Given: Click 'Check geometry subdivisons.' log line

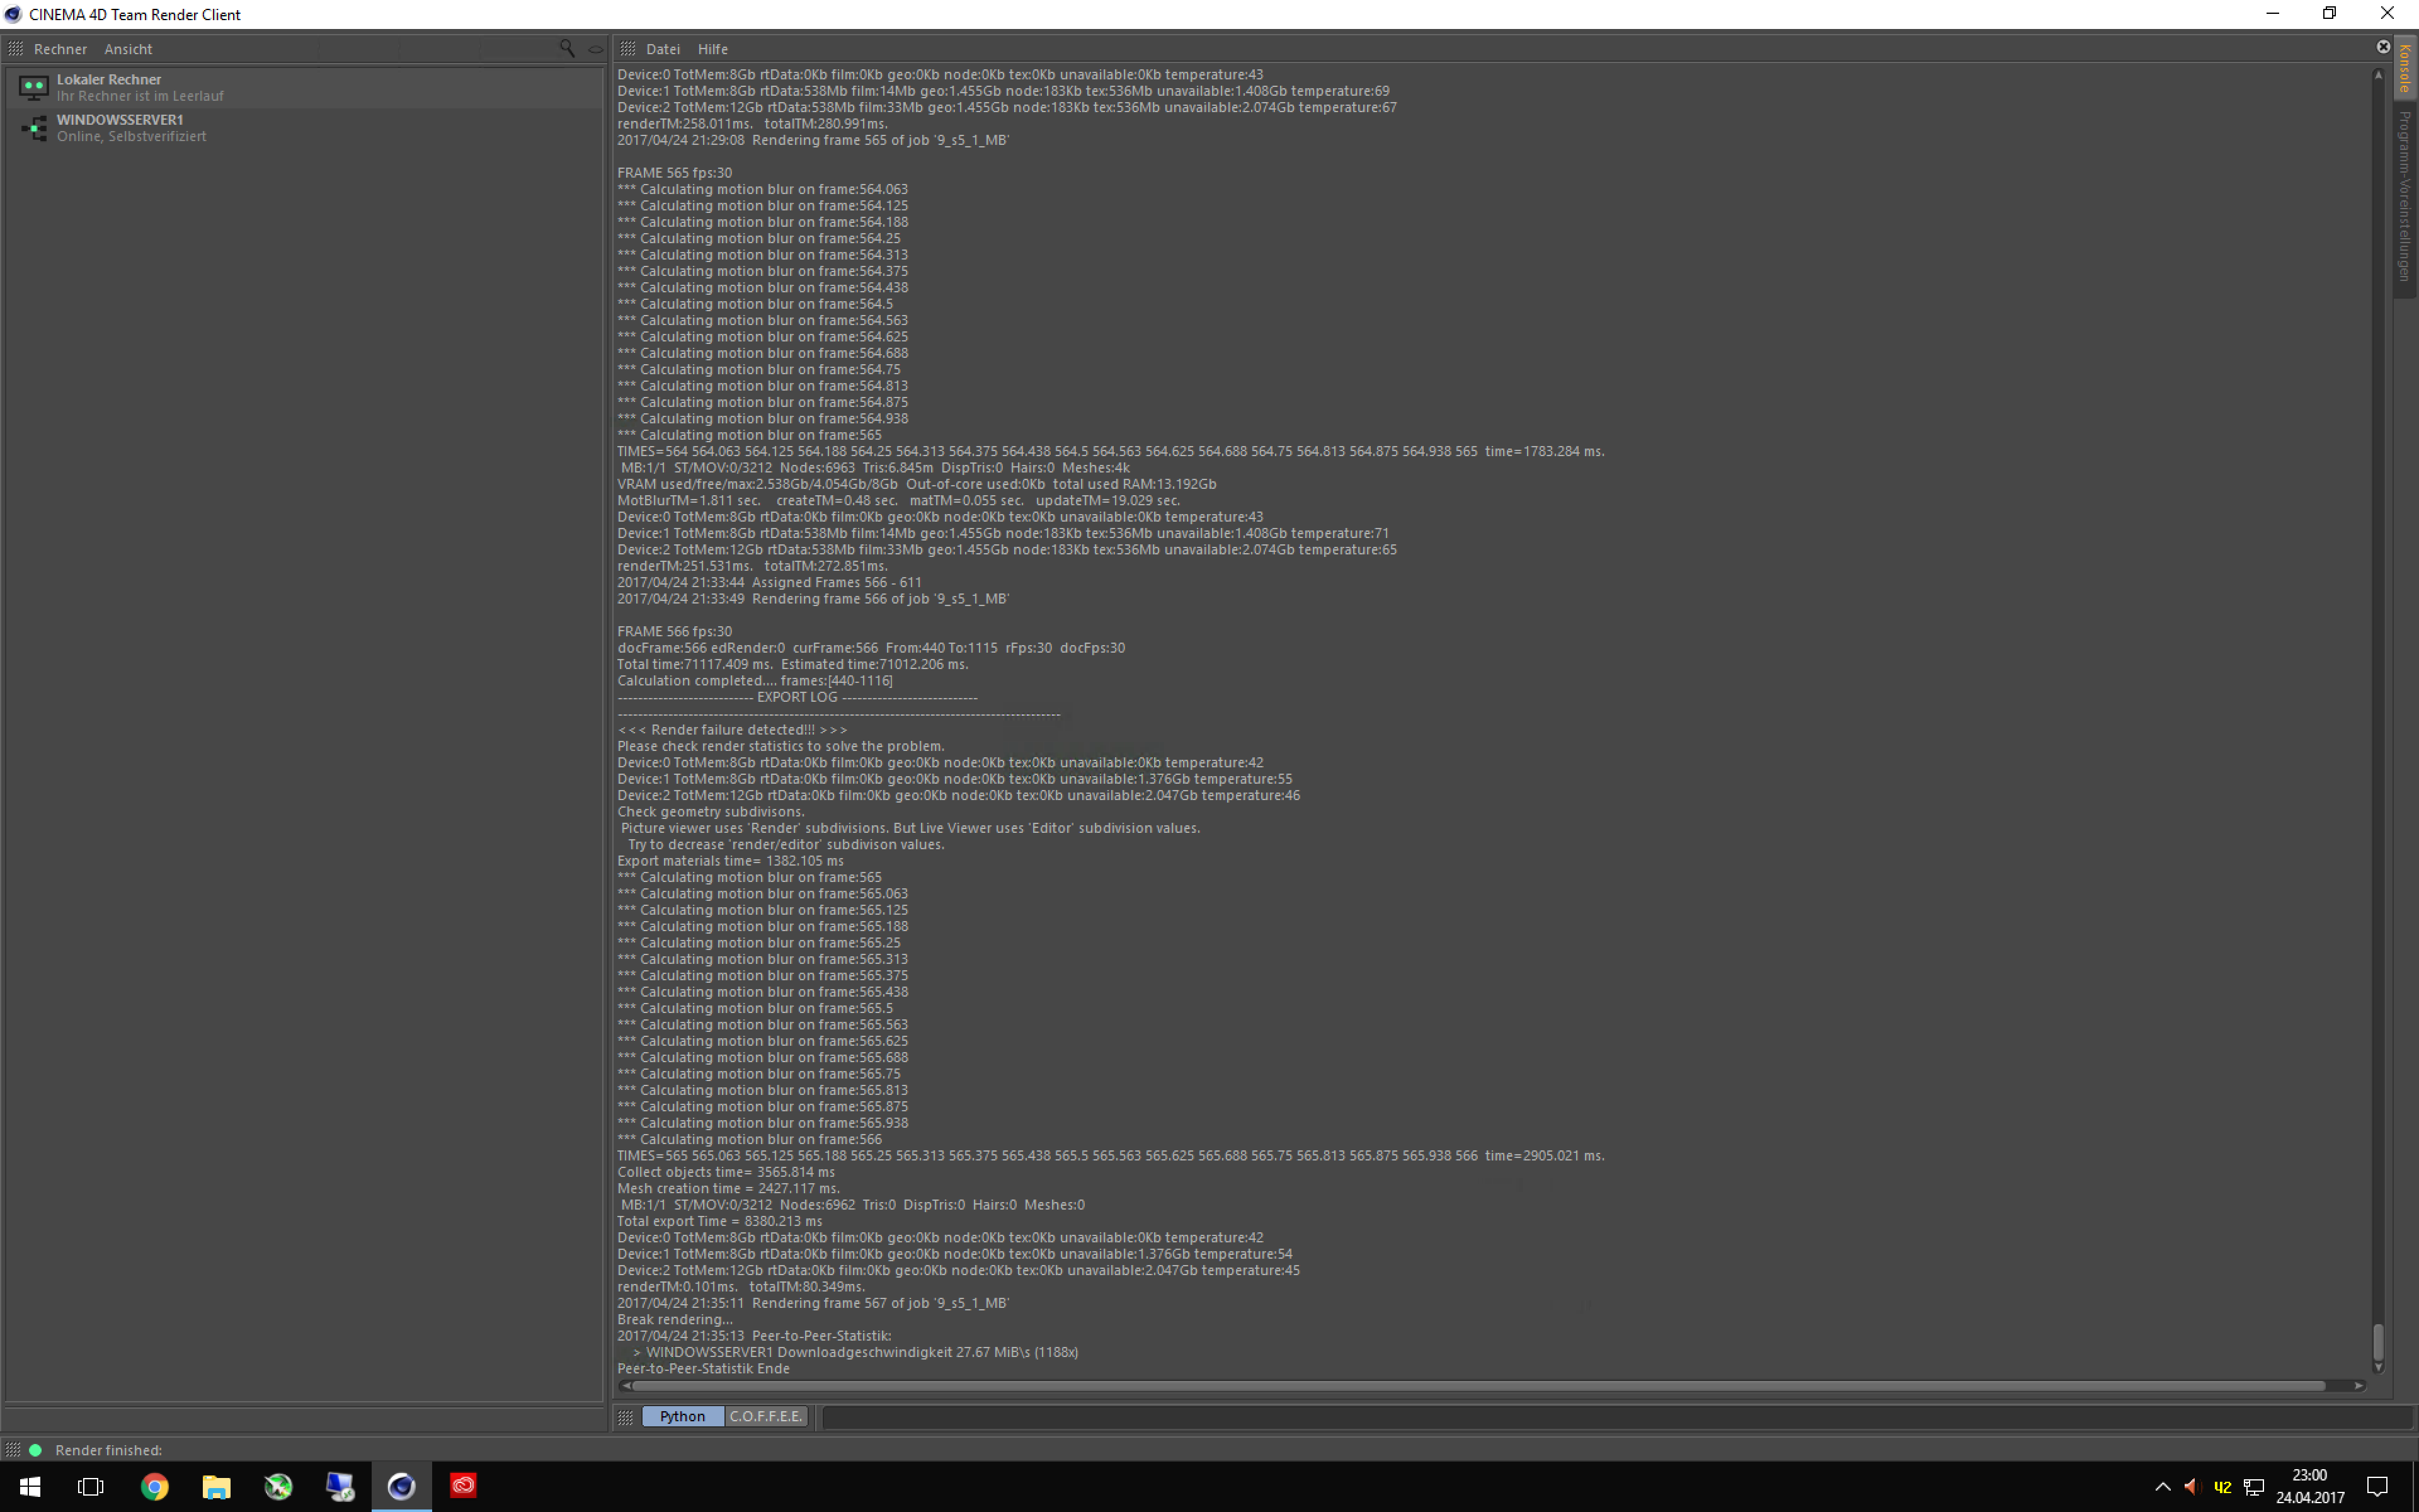Looking at the screenshot, I should 711,812.
